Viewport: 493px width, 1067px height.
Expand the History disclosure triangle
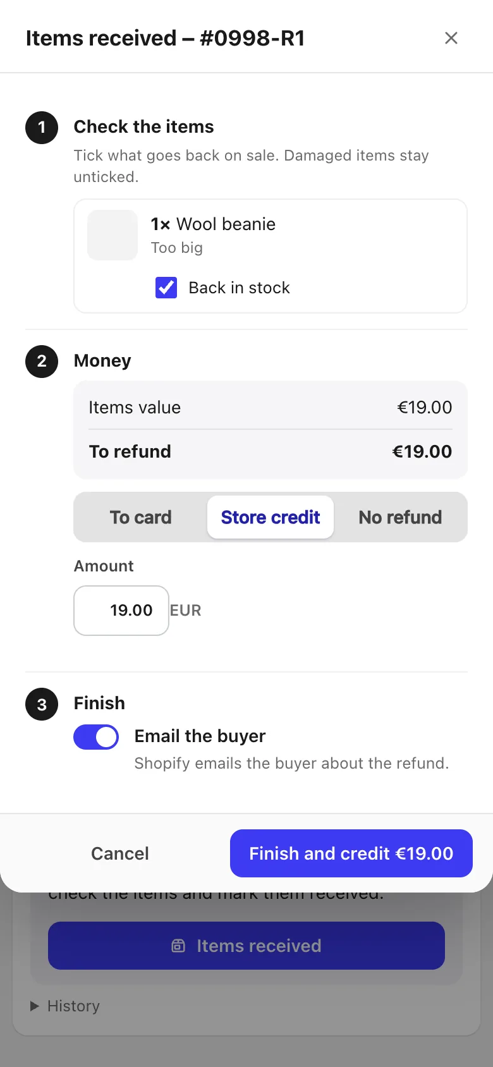pos(35,1006)
